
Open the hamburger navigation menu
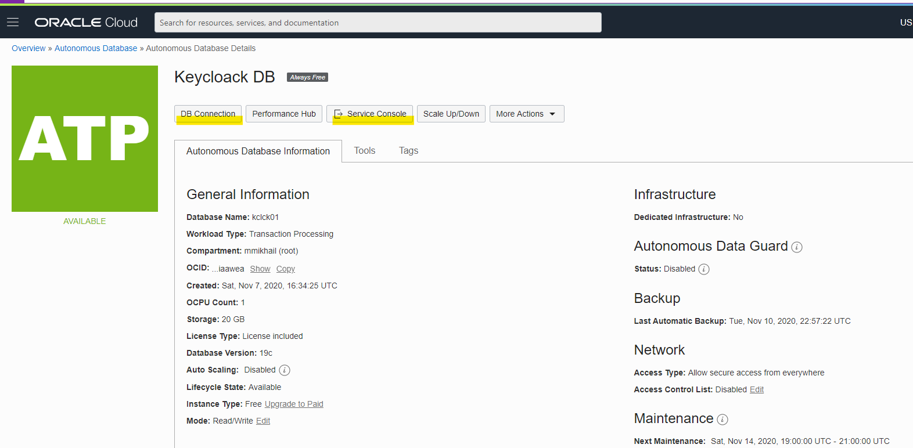[13, 22]
